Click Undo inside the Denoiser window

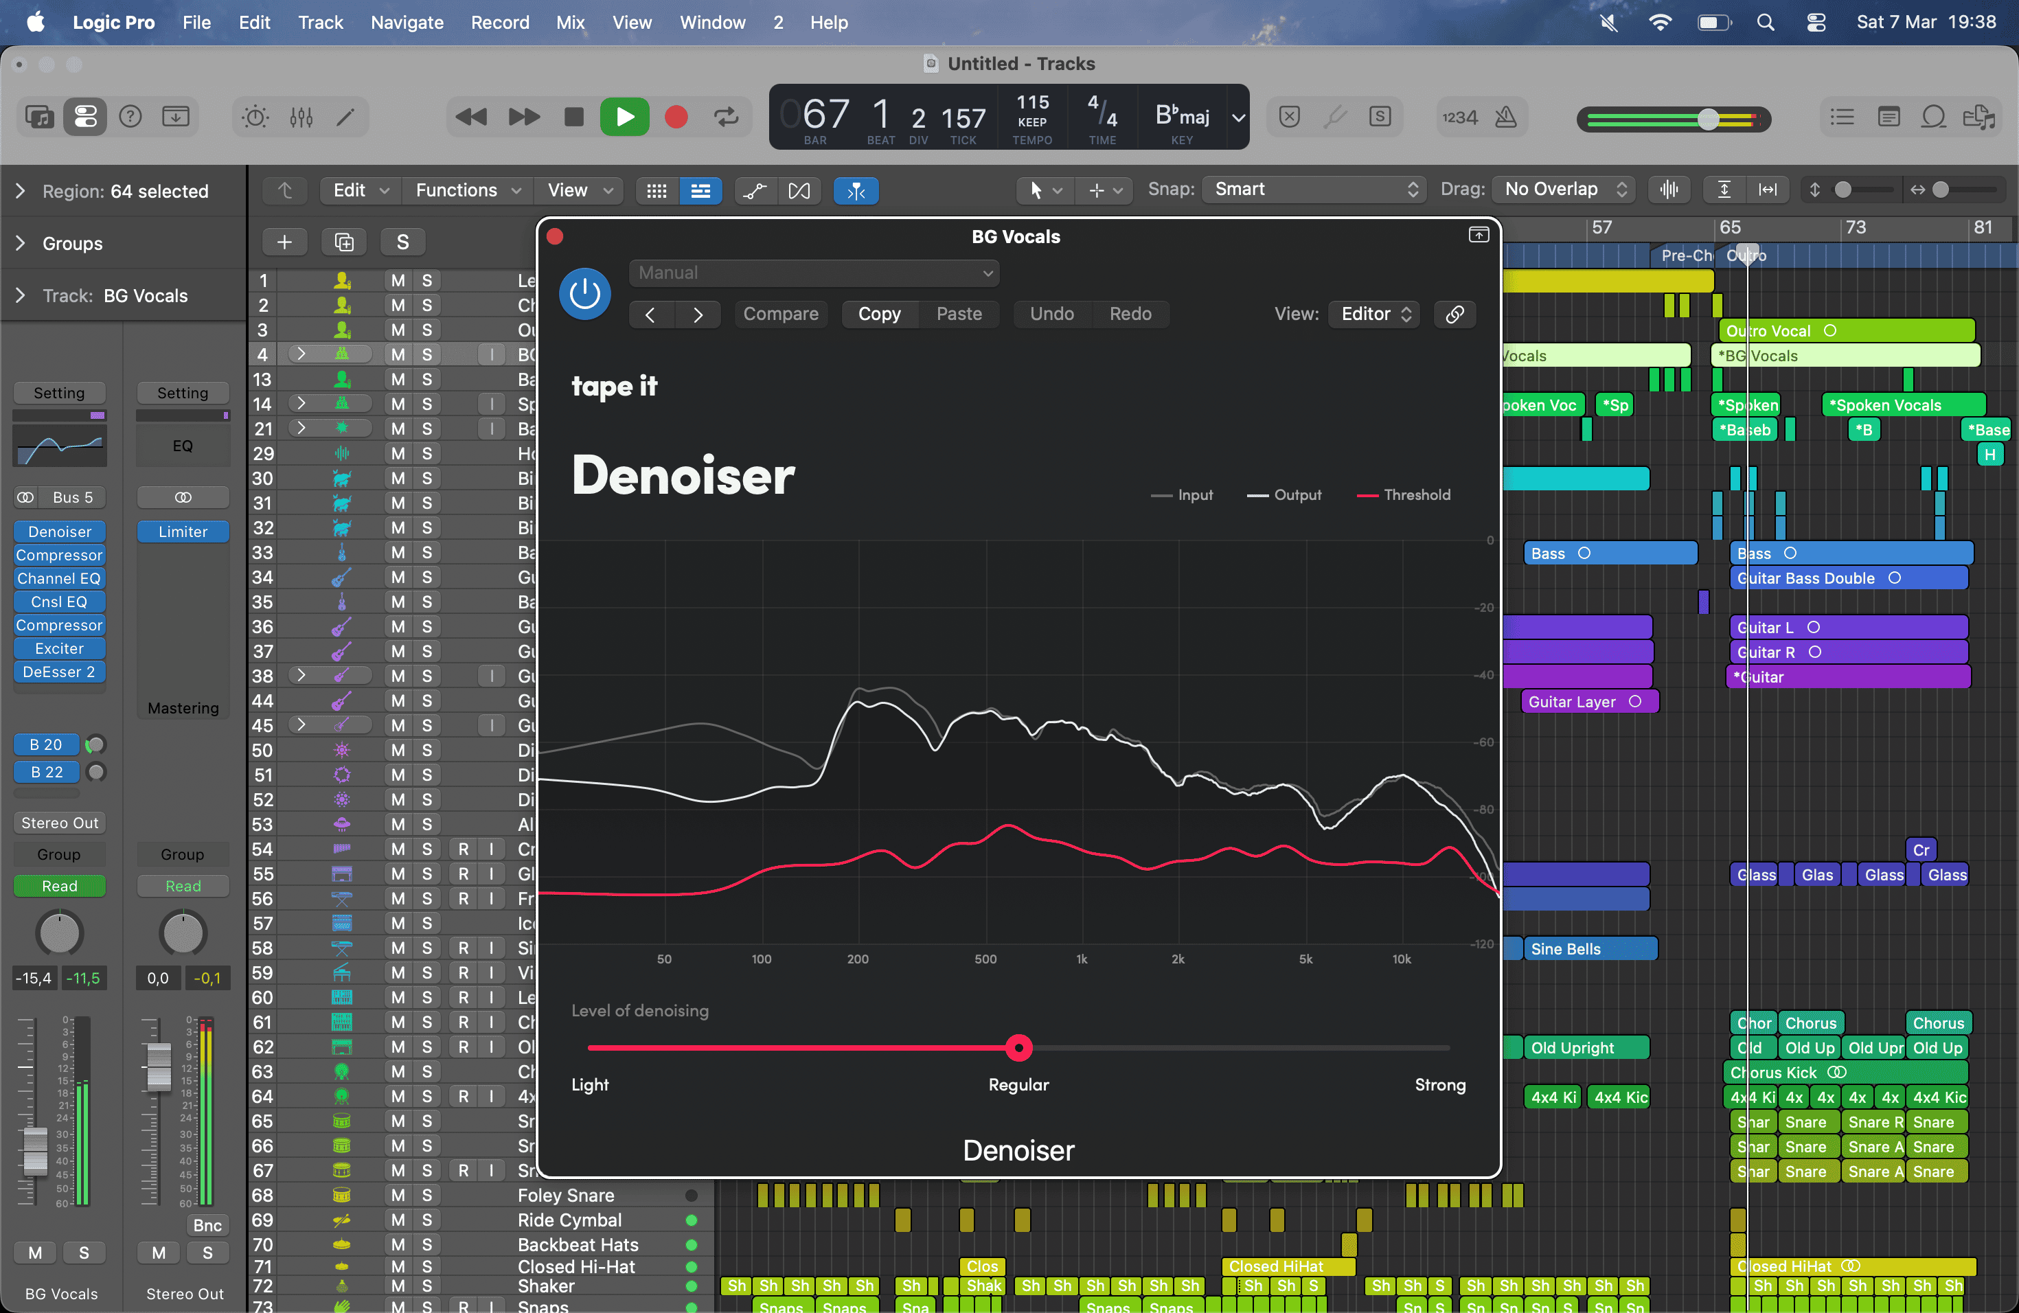tap(1051, 314)
